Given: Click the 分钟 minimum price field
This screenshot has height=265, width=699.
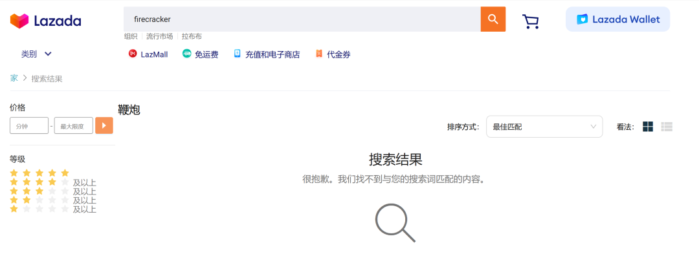Looking at the screenshot, I should click(29, 125).
